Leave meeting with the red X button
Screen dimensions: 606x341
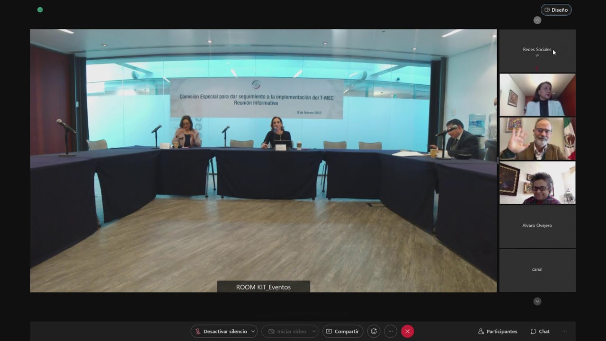(408, 332)
